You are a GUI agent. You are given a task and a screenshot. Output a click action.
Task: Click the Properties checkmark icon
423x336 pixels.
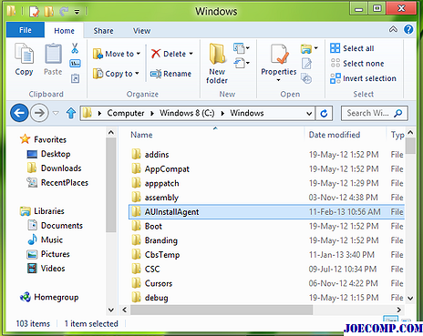tap(279, 55)
